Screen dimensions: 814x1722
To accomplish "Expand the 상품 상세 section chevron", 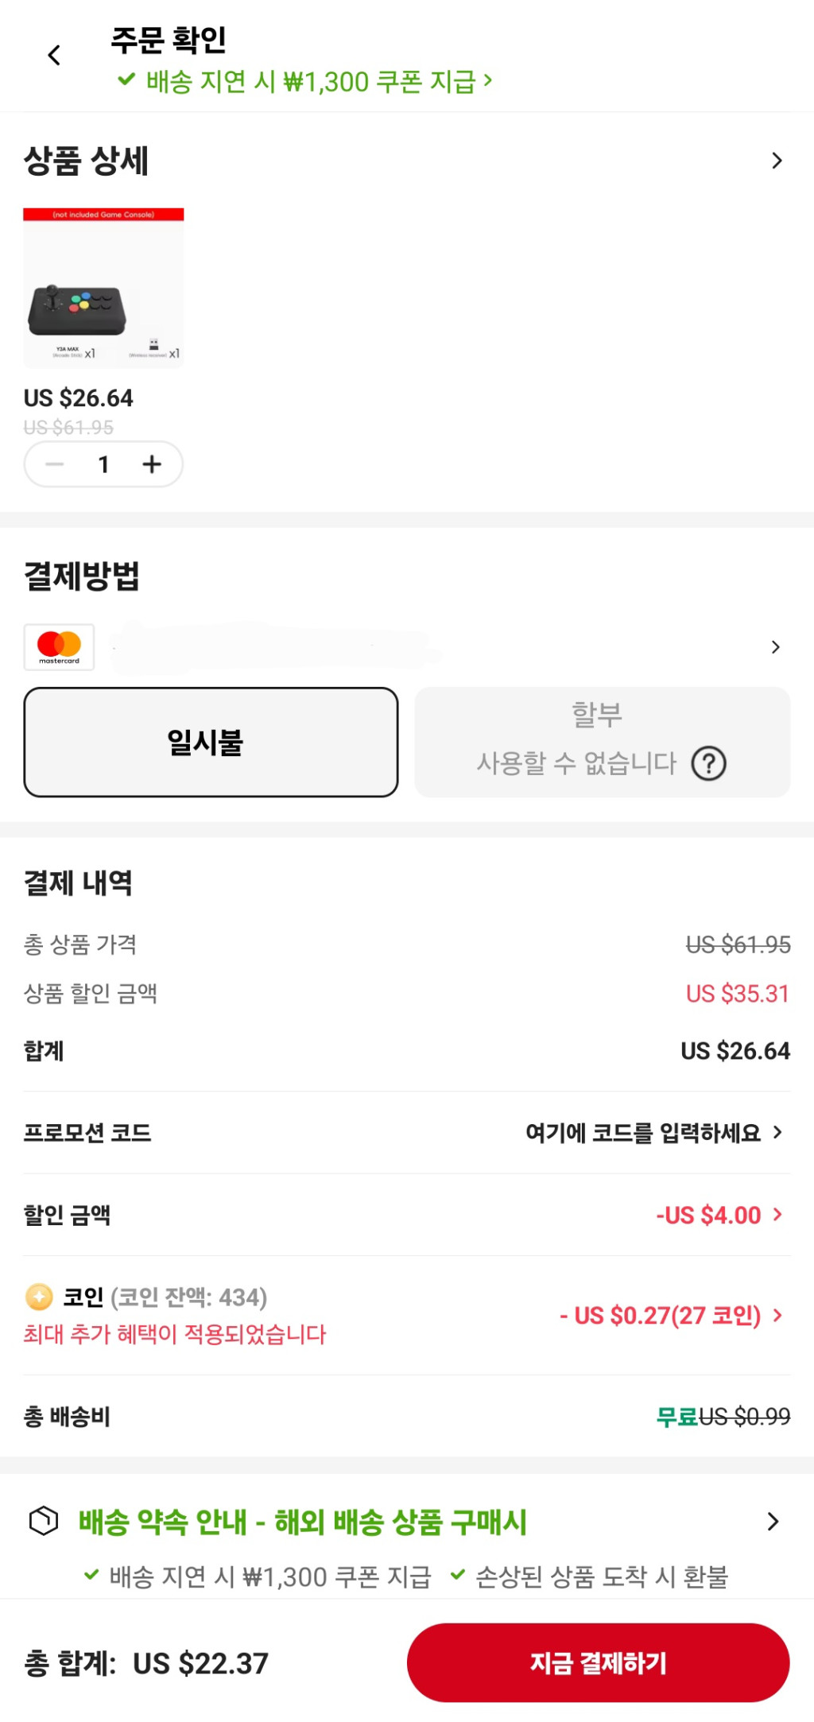I will [777, 161].
